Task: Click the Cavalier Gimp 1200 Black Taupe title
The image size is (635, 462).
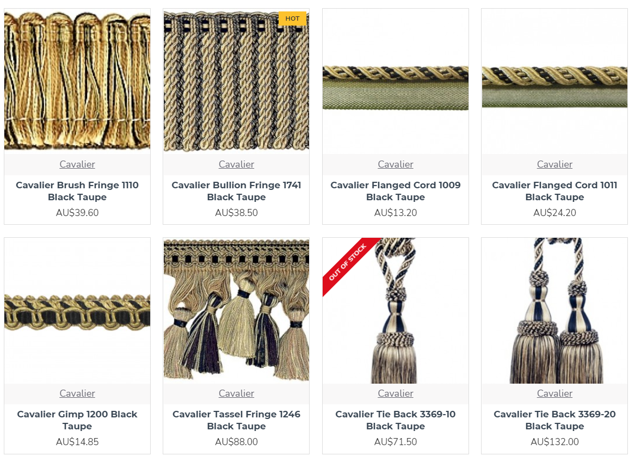Action: [x=77, y=420]
